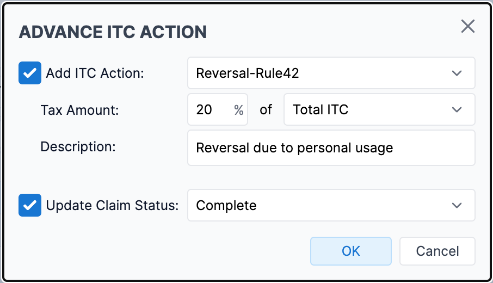493x283 pixels.
Task: Close the Advance ITC Action dialog
Action: (467, 26)
